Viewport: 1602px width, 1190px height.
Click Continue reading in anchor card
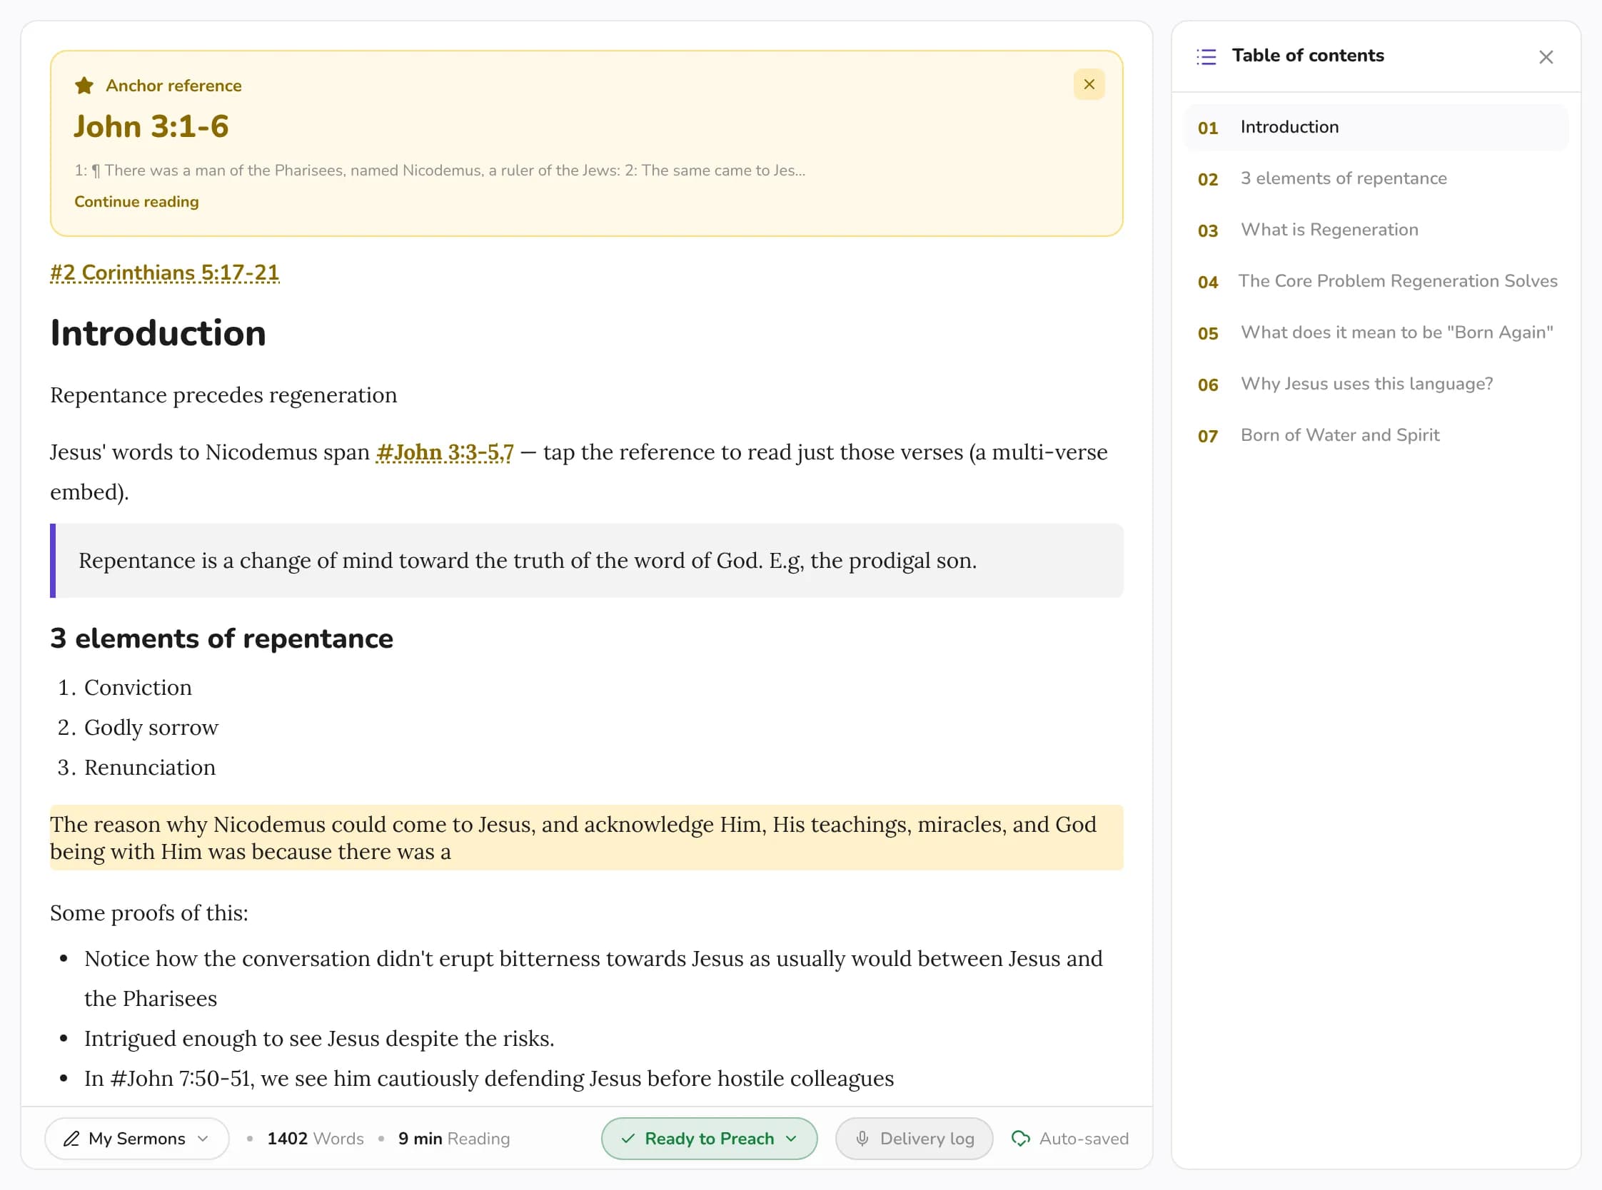(x=136, y=202)
